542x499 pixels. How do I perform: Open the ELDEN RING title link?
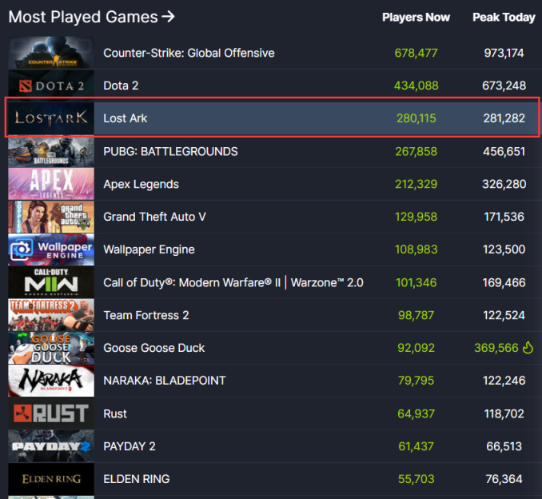coord(136,479)
